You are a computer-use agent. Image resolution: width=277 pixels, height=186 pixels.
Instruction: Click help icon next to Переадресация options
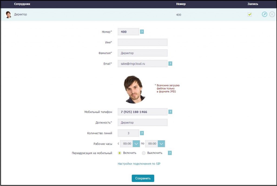tap(170, 153)
